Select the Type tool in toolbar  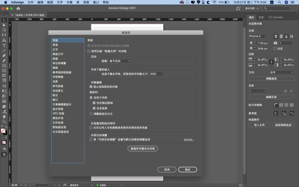[4, 45]
